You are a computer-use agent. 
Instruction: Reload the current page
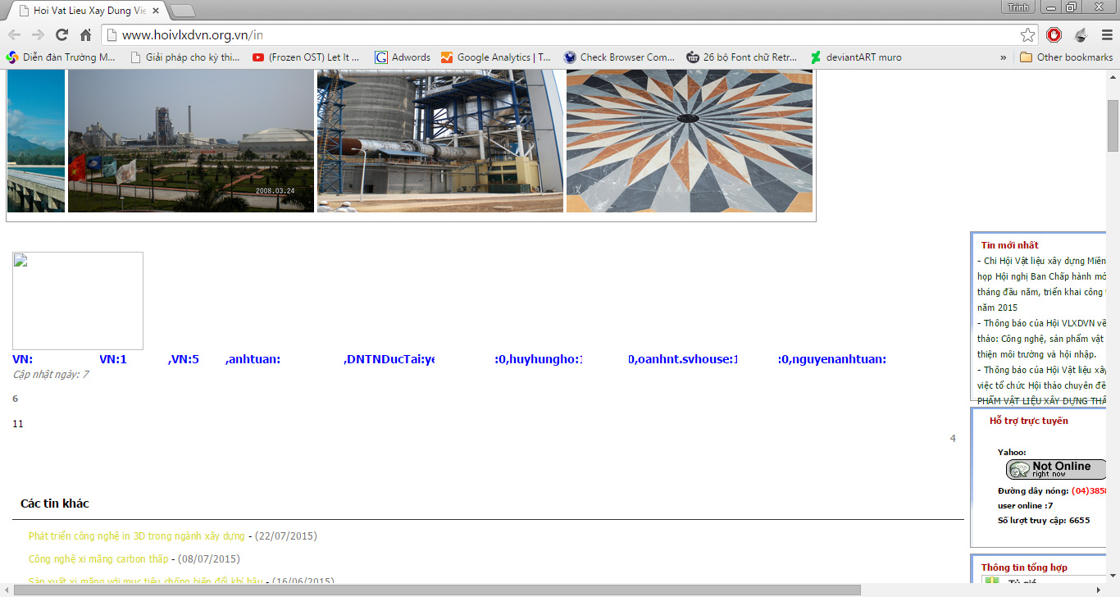pos(61,34)
